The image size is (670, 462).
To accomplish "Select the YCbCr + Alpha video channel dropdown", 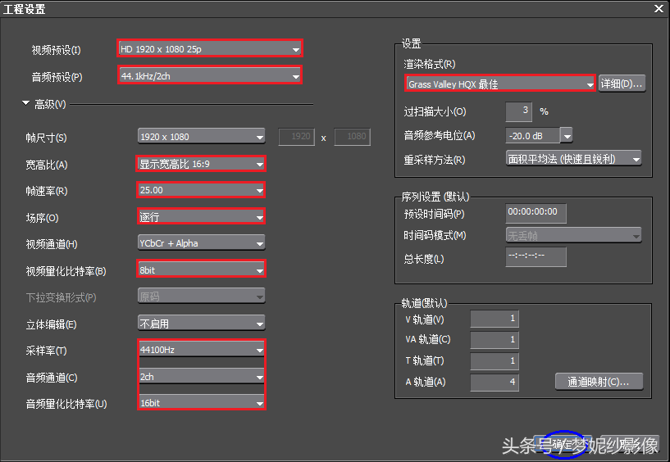I will click(x=201, y=243).
